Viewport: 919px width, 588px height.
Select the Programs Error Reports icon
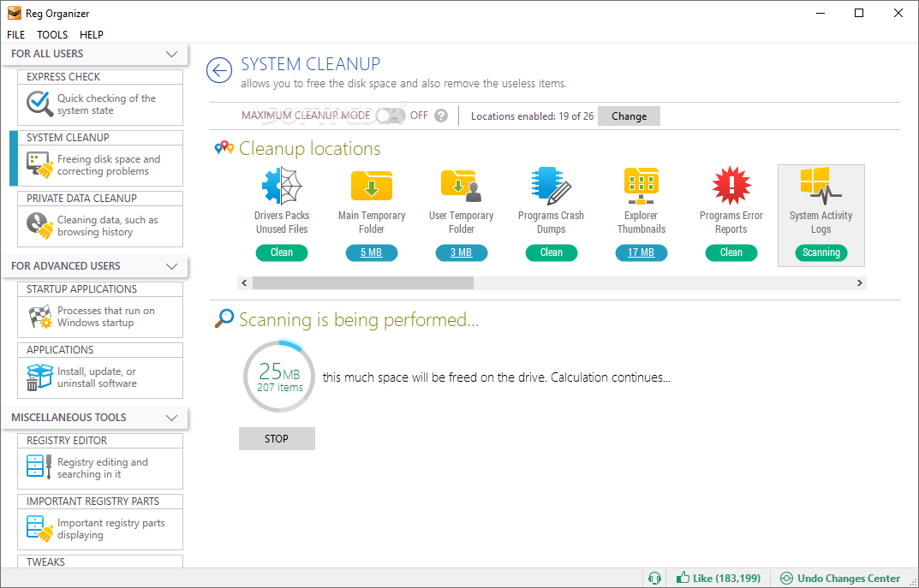pyautogui.click(x=731, y=186)
